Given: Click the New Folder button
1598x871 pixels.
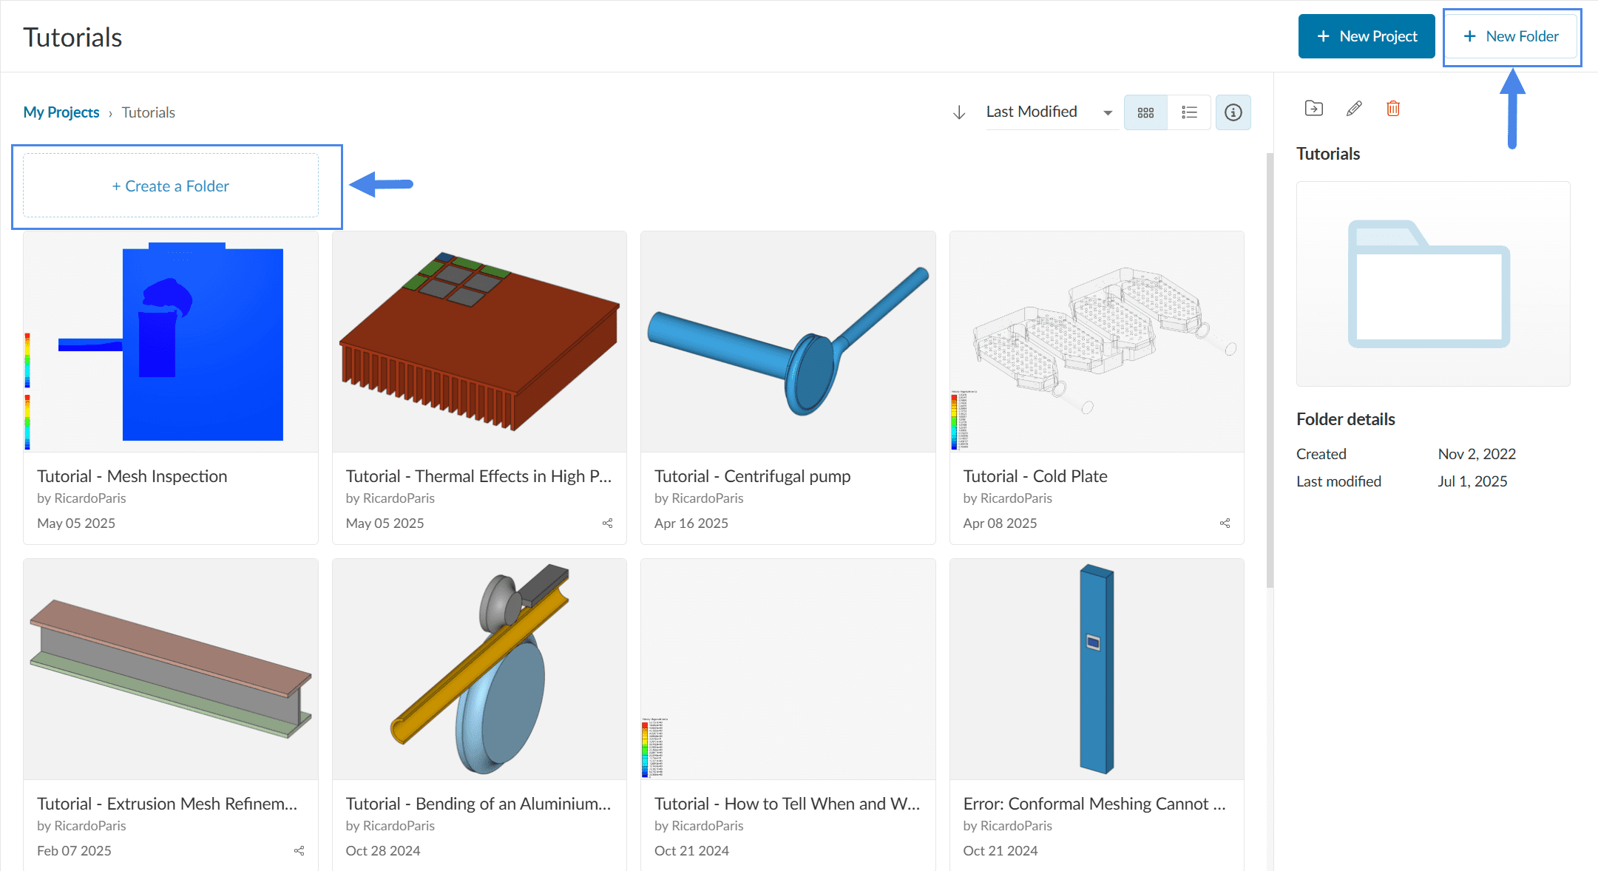Looking at the screenshot, I should click(x=1511, y=36).
